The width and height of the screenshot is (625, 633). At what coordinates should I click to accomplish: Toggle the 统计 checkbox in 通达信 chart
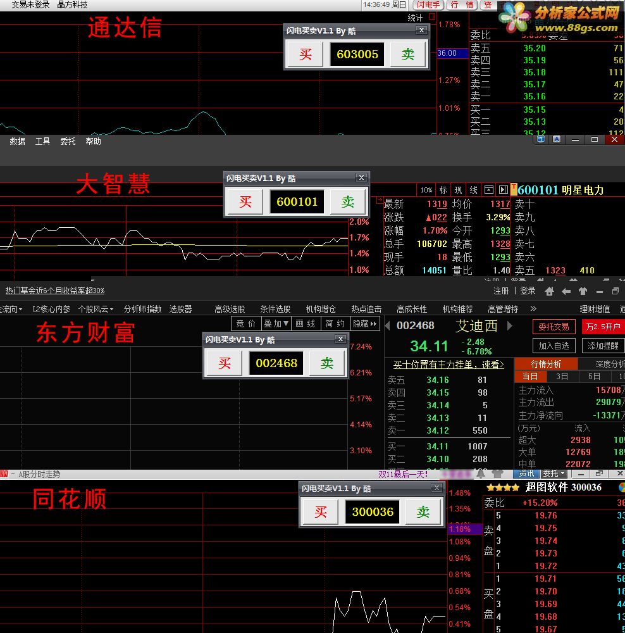tap(432, 16)
